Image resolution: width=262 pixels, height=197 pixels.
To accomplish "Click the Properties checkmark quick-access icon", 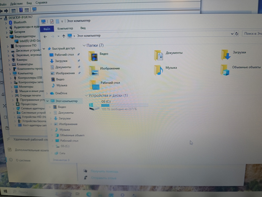I will click(x=52, y=21).
